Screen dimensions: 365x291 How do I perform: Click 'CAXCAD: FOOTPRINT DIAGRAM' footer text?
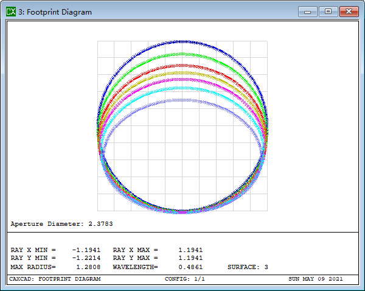55,279
